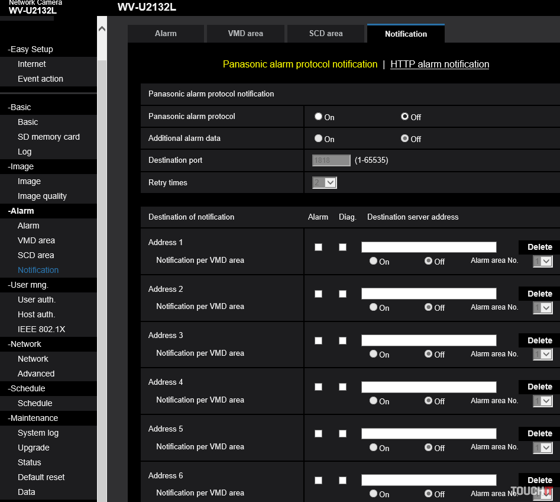Open the Retry times dropdown
The height and width of the screenshot is (502, 560).
(324, 182)
